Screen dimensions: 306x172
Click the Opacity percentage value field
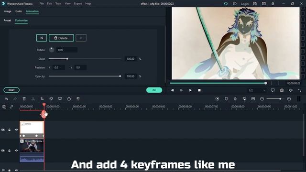(131, 76)
